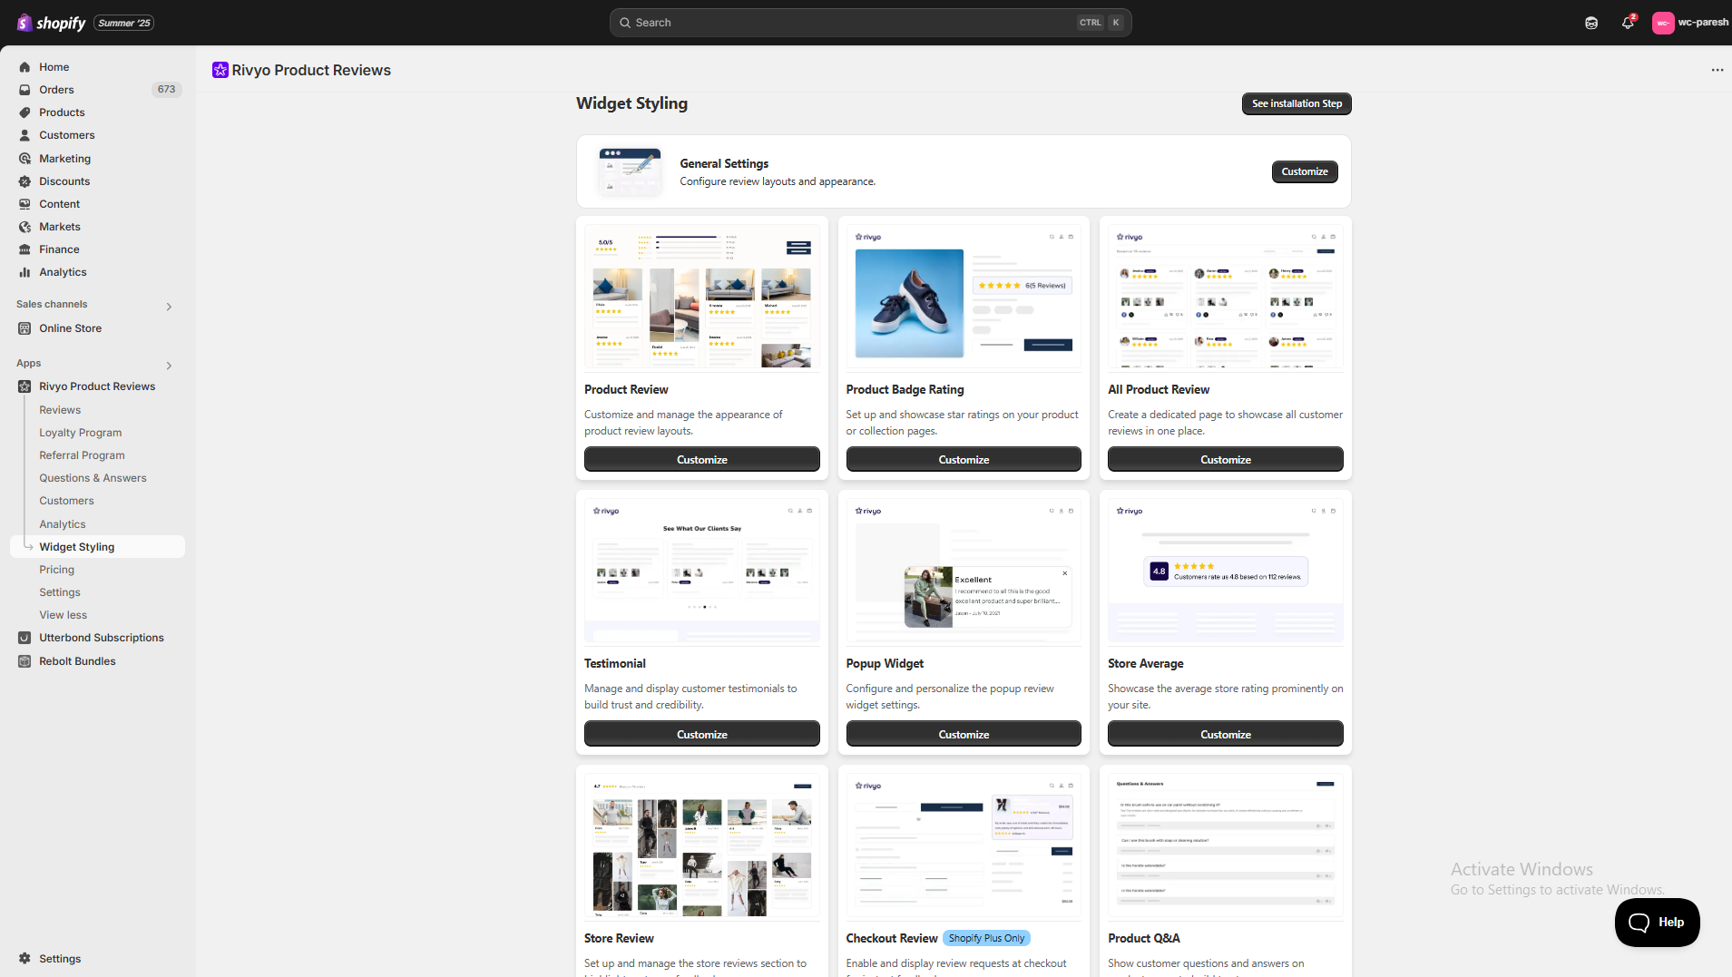Click the Summer '25 edition badge
The height and width of the screenshot is (977, 1732).
coord(124,23)
